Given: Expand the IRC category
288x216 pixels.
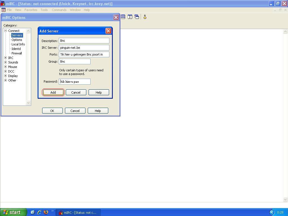Looking at the screenshot, I should 6,58.
